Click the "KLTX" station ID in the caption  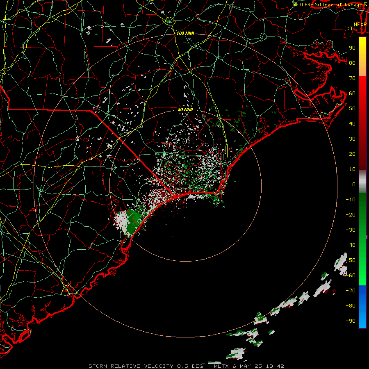221,366
